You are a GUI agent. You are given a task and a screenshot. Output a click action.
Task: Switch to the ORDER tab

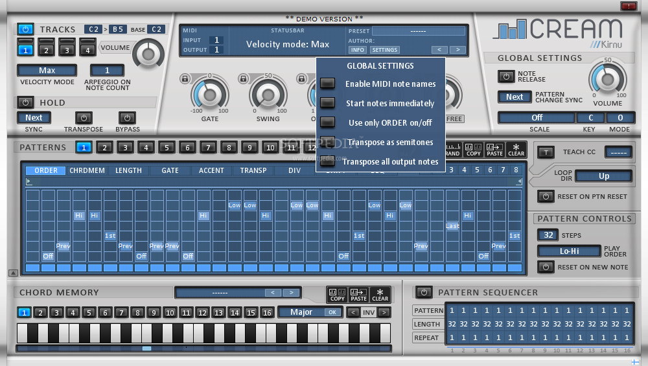(46, 170)
